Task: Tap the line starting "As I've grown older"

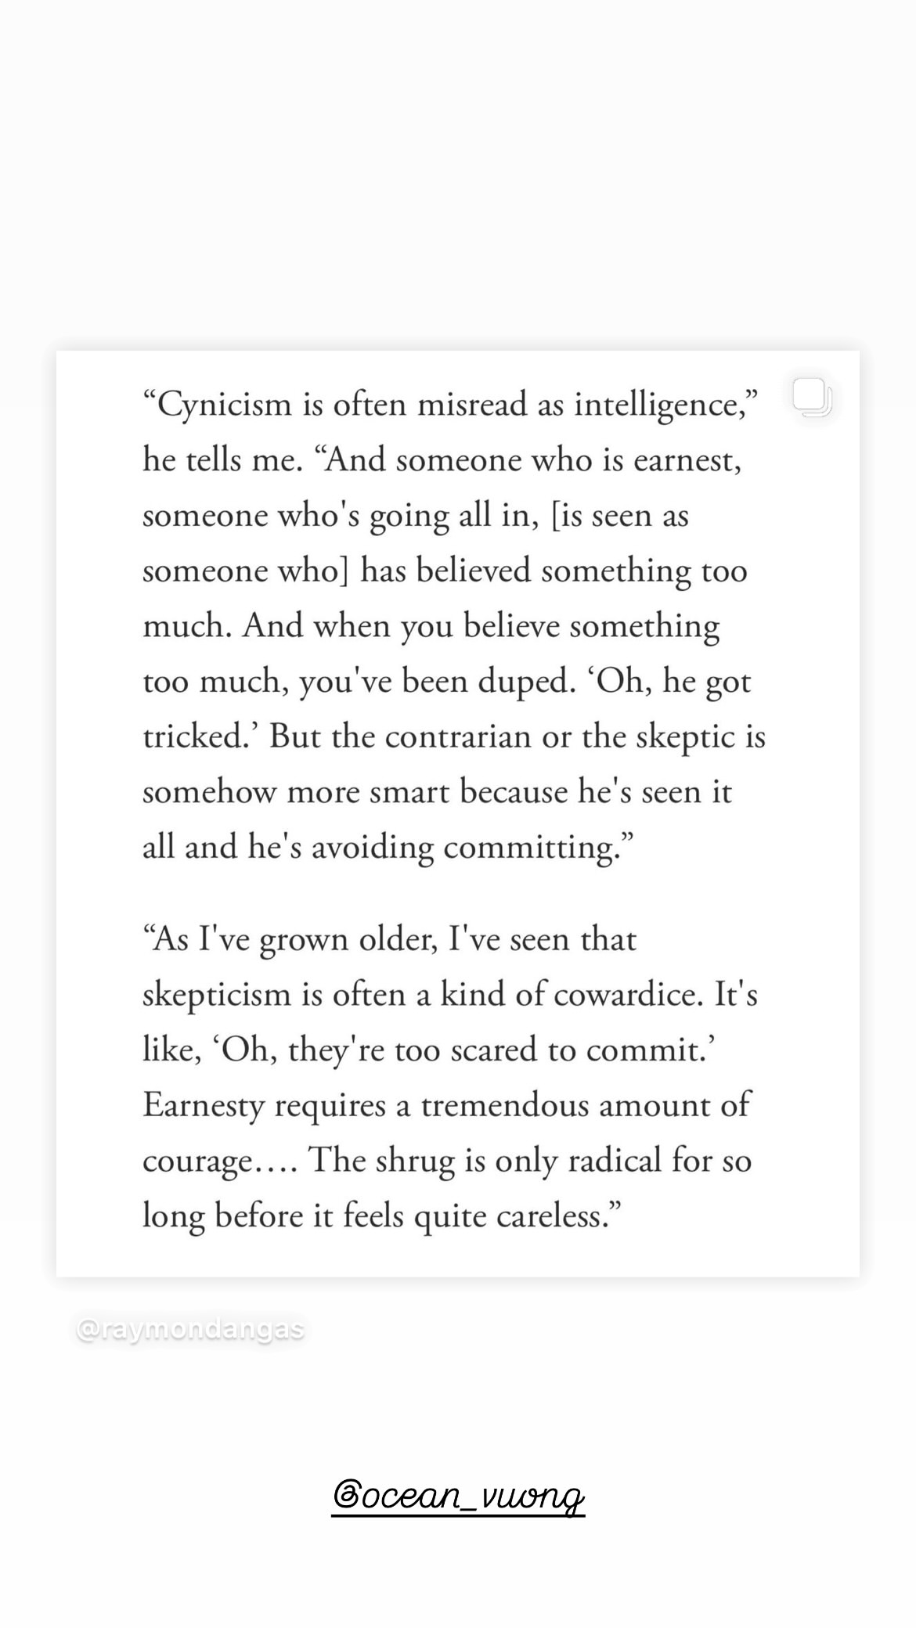Action: pyautogui.click(x=390, y=939)
